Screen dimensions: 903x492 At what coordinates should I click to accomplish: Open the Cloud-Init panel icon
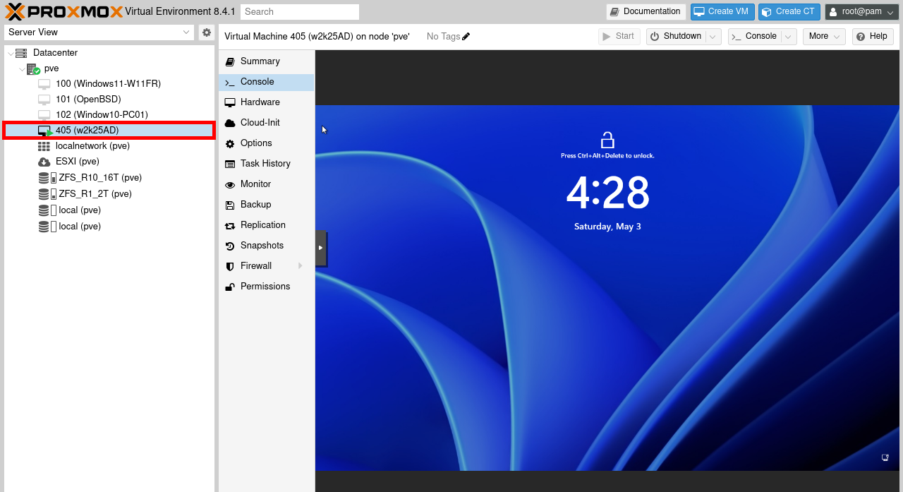pyautogui.click(x=230, y=122)
